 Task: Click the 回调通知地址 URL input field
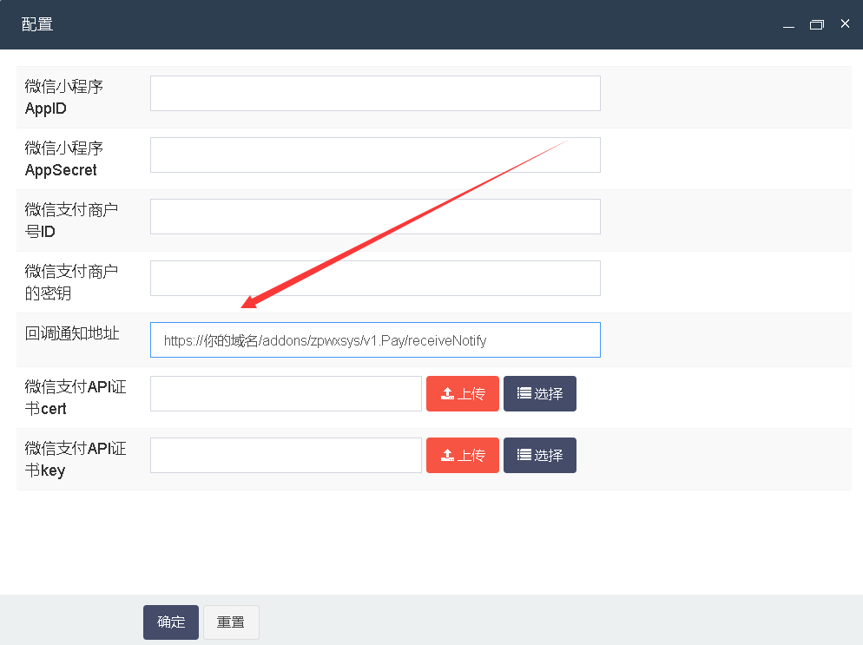point(375,340)
